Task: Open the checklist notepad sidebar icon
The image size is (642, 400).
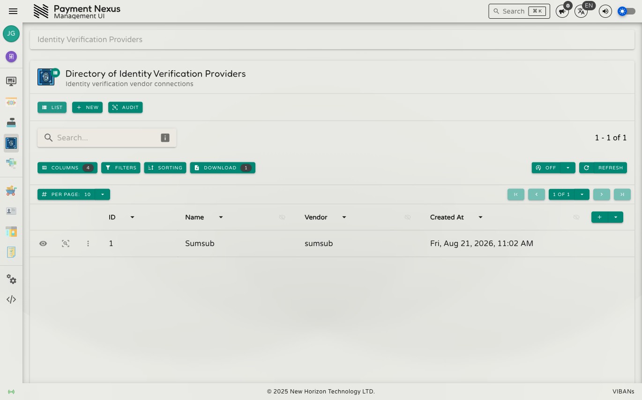Action: (11, 252)
